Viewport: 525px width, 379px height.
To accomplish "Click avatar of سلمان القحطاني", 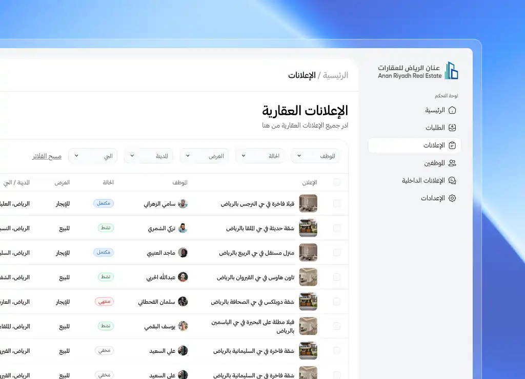I will (x=183, y=301).
